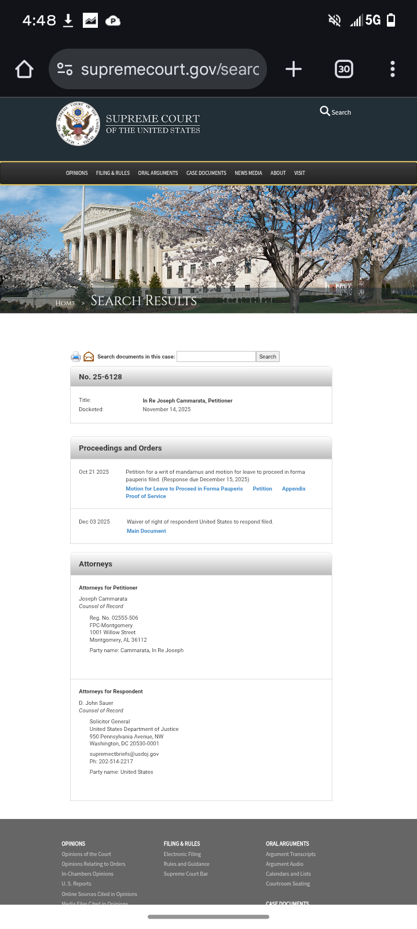The image size is (417, 929).
Task: Tap the muted sound status icon
Action: tap(335, 21)
